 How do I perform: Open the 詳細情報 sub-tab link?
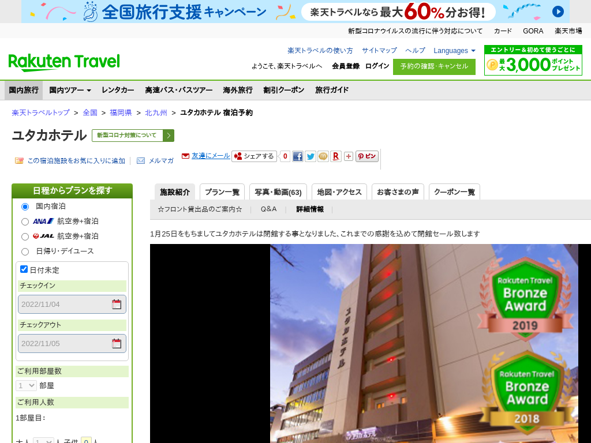tap(310, 209)
